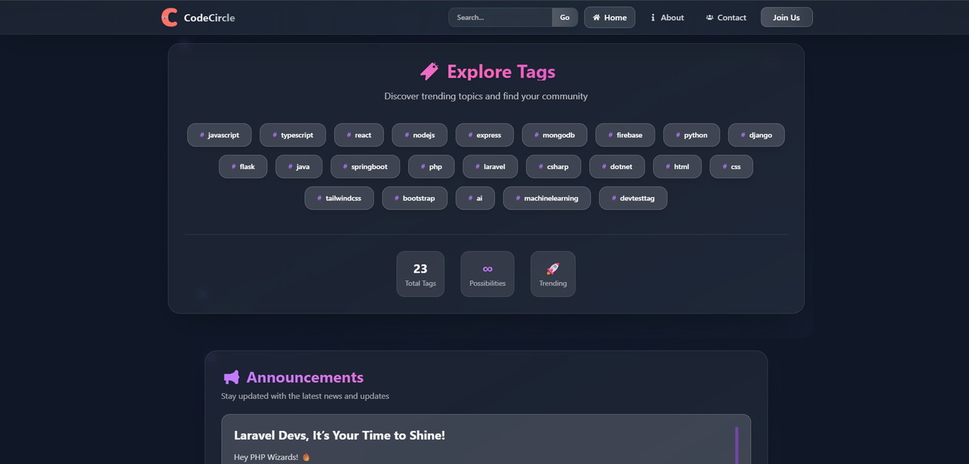Open the Home nav item

tap(609, 17)
